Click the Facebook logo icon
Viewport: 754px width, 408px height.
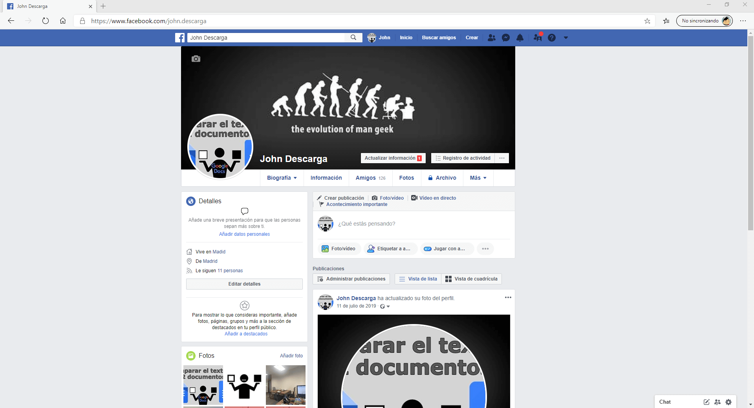[180, 38]
